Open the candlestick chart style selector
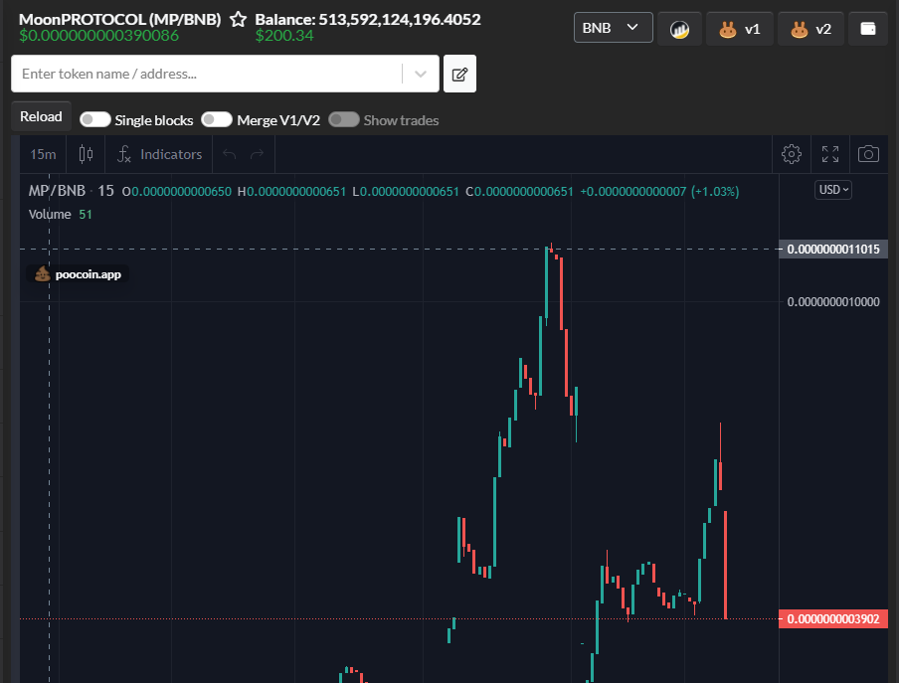Screen dimensions: 899x683 tap(86, 154)
